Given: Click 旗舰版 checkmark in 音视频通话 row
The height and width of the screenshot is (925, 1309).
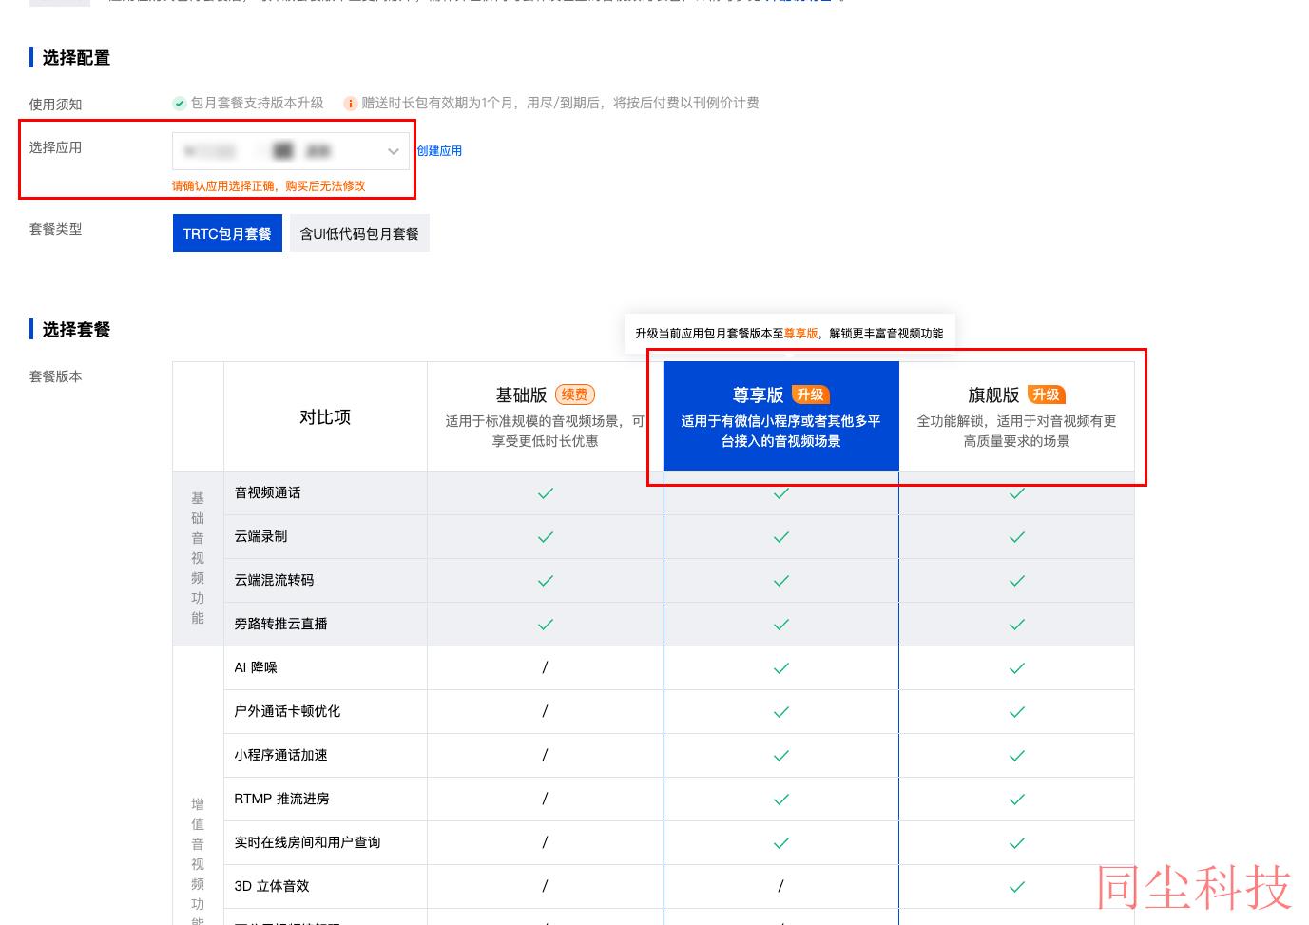Looking at the screenshot, I should pos(1017,493).
